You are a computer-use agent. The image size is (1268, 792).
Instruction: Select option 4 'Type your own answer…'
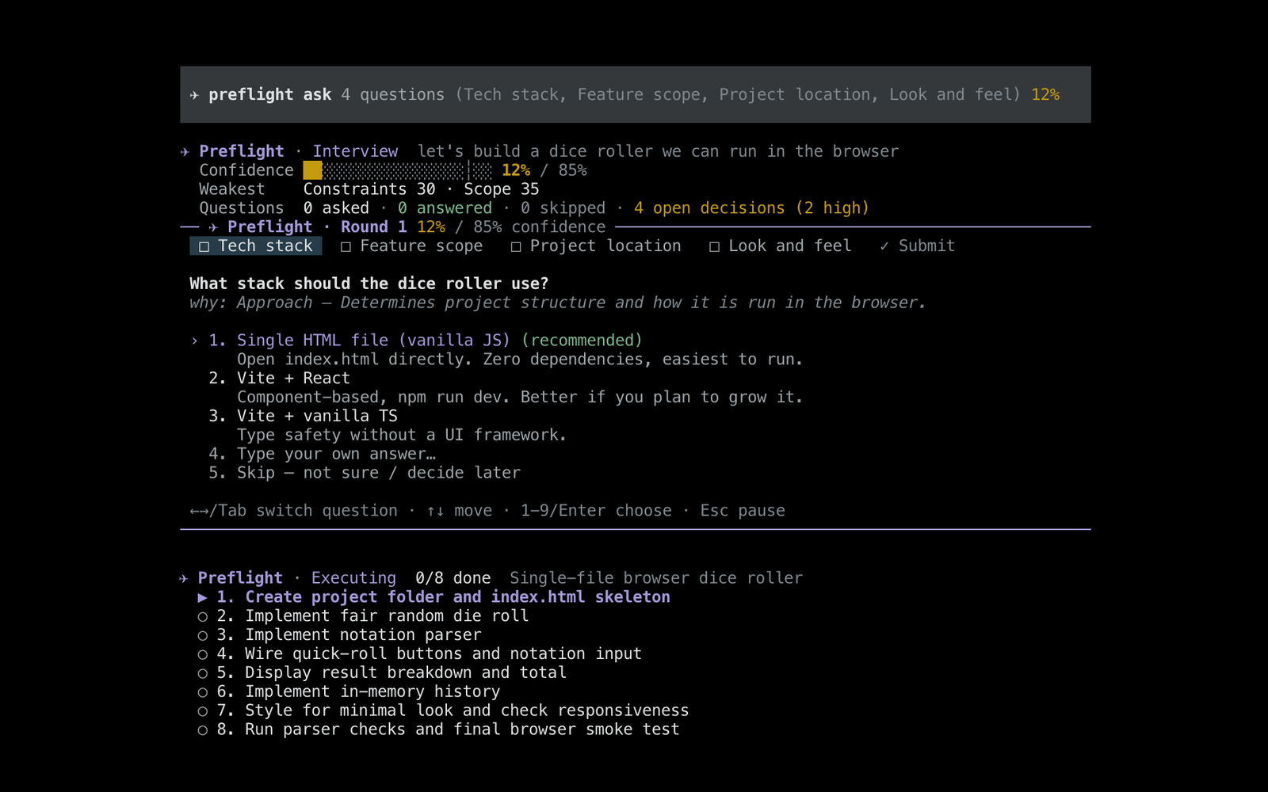[x=322, y=455]
